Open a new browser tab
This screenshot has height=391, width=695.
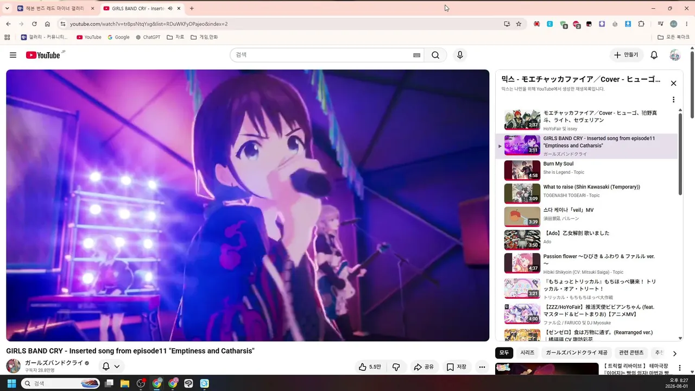click(192, 8)
